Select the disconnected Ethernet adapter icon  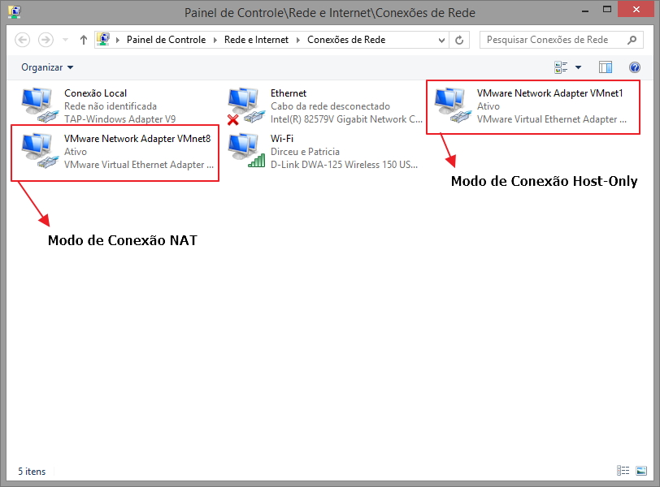pyautogui.click(x=243, y=106)
